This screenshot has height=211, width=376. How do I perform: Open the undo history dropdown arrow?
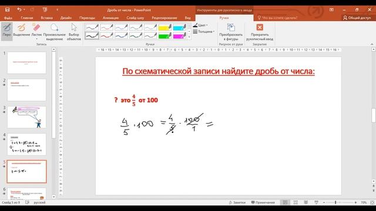click(x=25, y=10)
